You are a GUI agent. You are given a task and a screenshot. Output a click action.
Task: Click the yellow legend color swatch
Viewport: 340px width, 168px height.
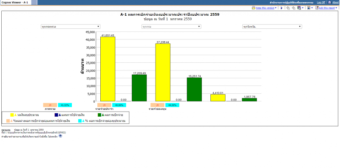coord(12,115)
